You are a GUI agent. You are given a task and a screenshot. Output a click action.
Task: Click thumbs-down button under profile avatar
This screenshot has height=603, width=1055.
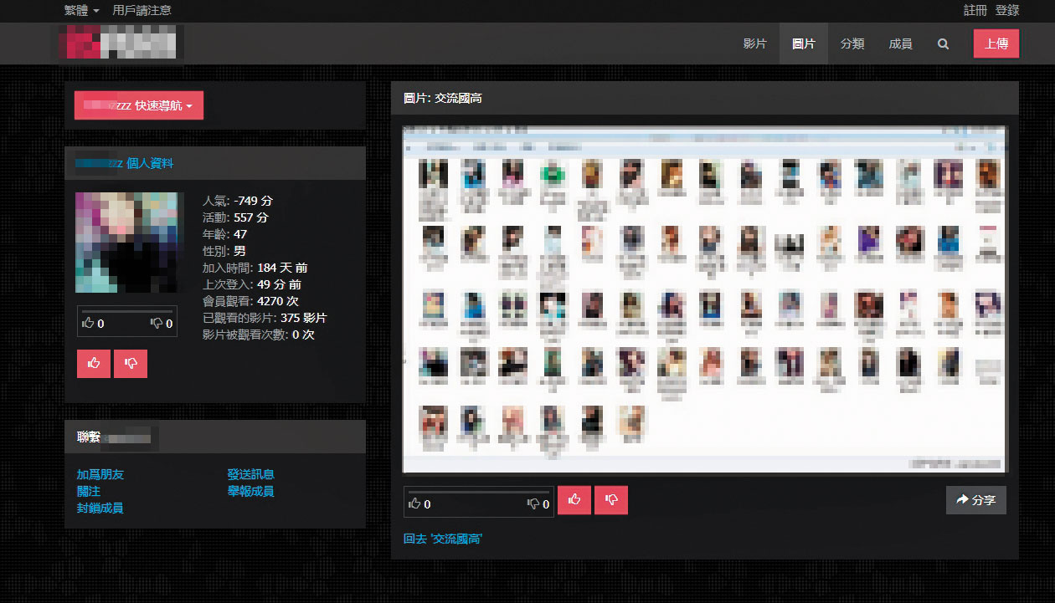coord(131,363)
